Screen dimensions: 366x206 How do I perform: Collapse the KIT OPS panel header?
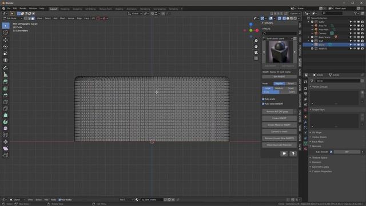pos(268,23)
